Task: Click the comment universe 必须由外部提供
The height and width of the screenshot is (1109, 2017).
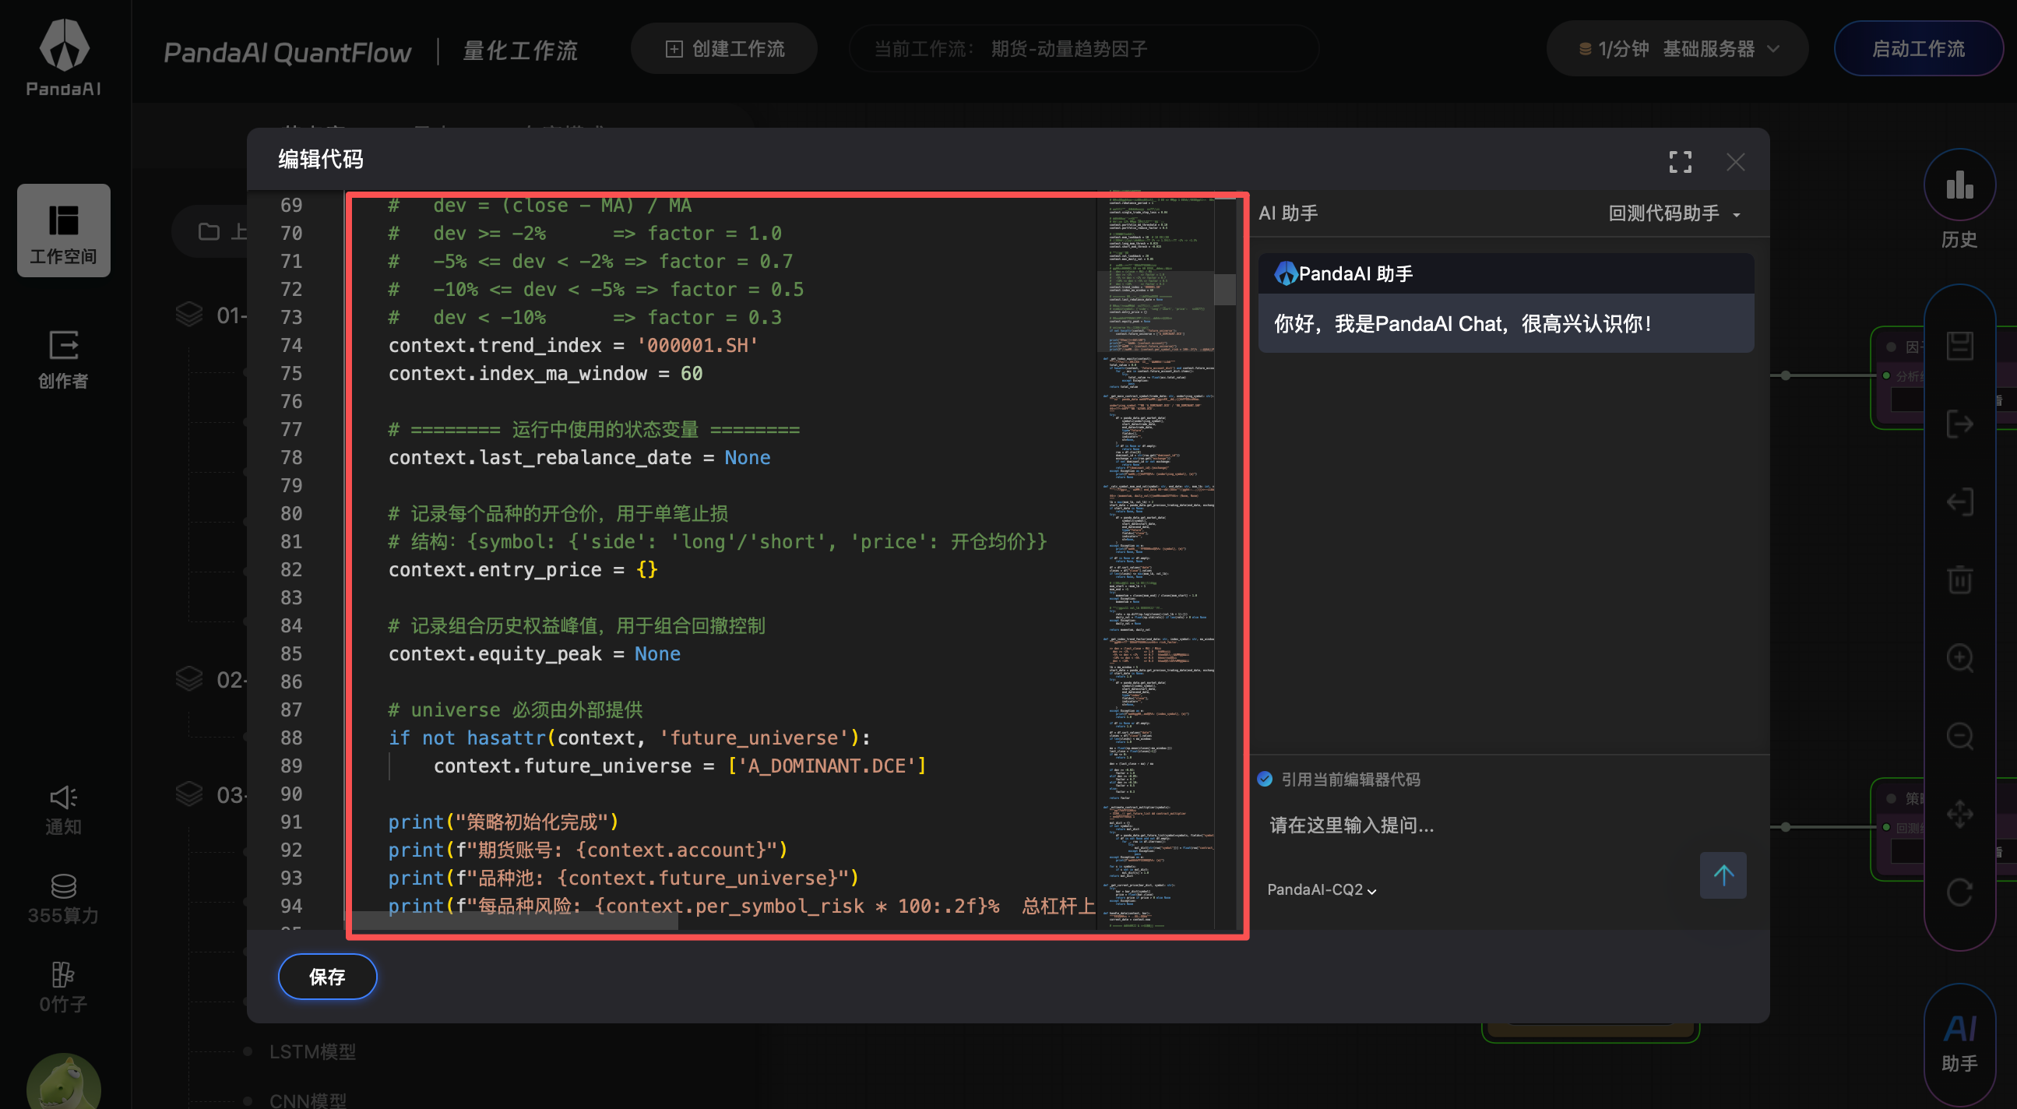Action: click(x=516, y=709)
